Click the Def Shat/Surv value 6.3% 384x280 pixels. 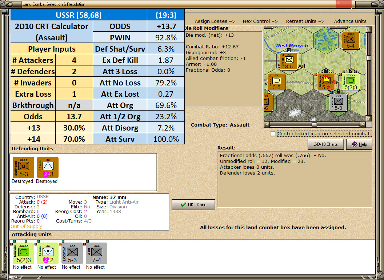click(x=166, y=49)
